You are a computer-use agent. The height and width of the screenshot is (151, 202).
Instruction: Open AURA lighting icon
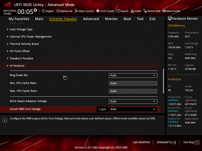coord(132,11)
